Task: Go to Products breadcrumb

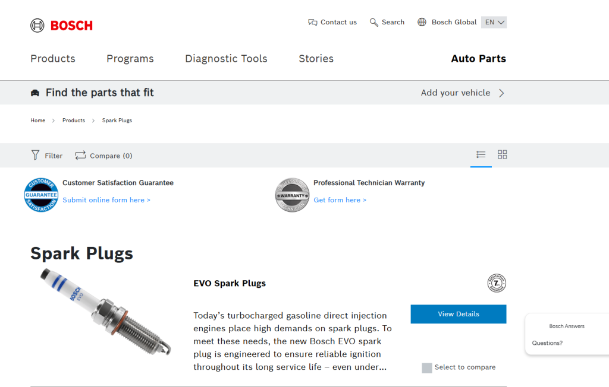Action: (73, 120)
